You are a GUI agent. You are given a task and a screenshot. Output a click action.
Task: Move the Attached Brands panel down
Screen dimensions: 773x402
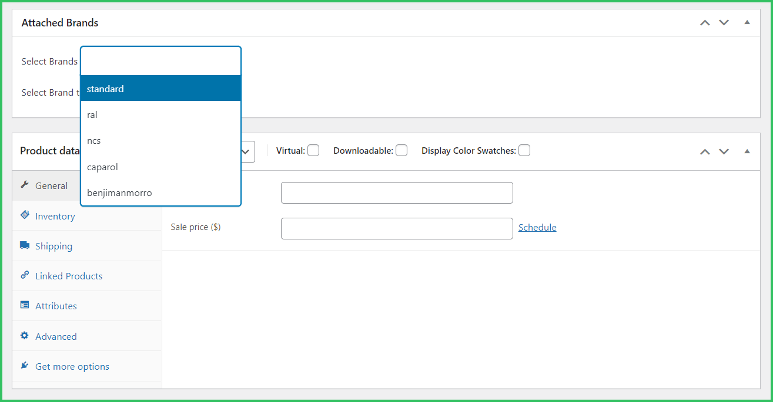click(724, 23)
